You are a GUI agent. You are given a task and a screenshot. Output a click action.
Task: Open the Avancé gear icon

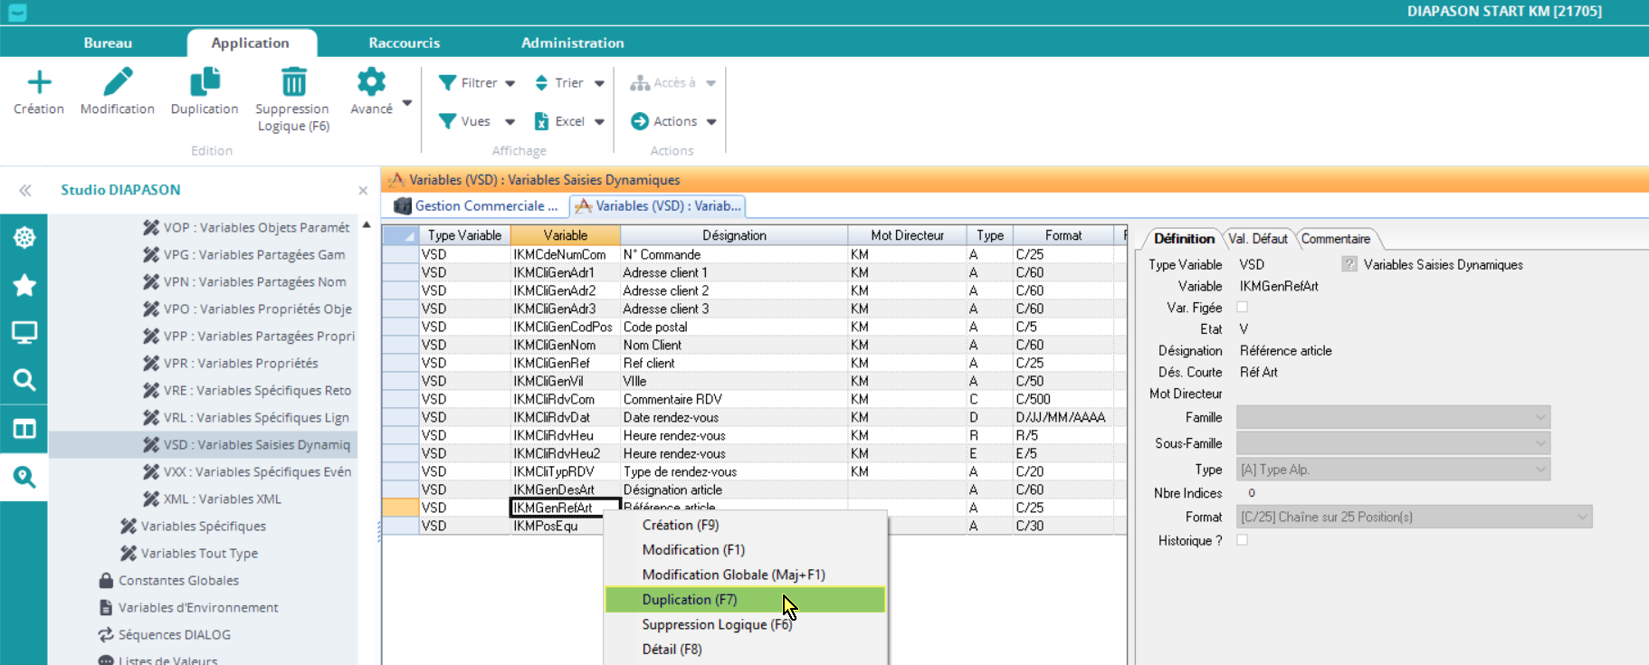[x=371, y=83]
